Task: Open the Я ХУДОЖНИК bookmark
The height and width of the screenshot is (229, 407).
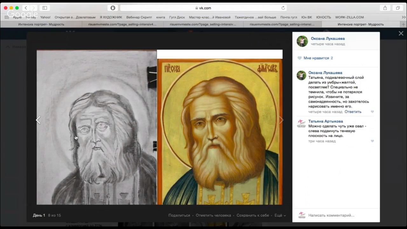Action: point(111,17)
